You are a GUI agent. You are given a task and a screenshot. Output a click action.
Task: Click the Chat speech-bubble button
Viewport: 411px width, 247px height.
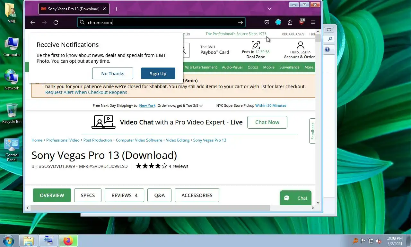click(x=296, y=198)
